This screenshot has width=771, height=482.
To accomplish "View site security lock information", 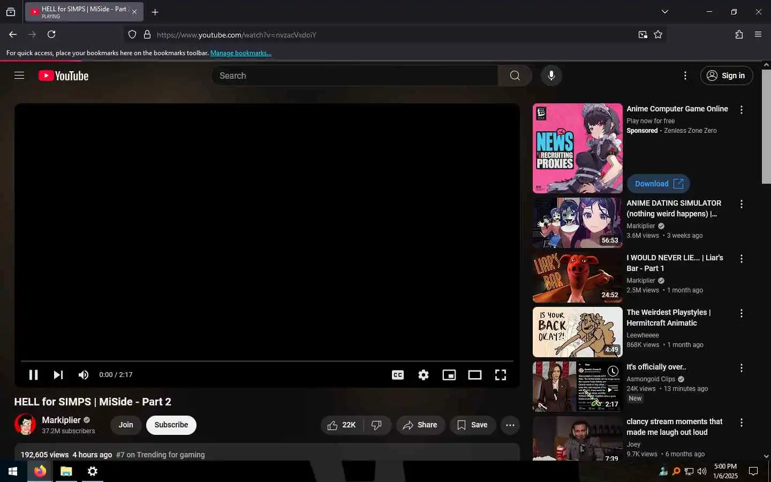I will click(147, 35).
